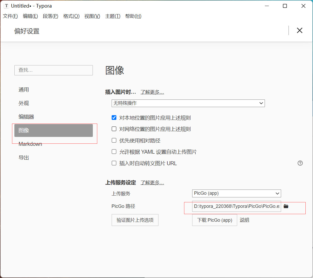Select 图像 settings category
This screenshot has width=313, height=278.
54,131
